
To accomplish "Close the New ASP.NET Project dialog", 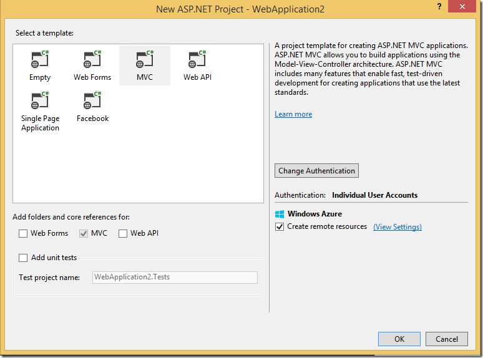I will [462, 6].
